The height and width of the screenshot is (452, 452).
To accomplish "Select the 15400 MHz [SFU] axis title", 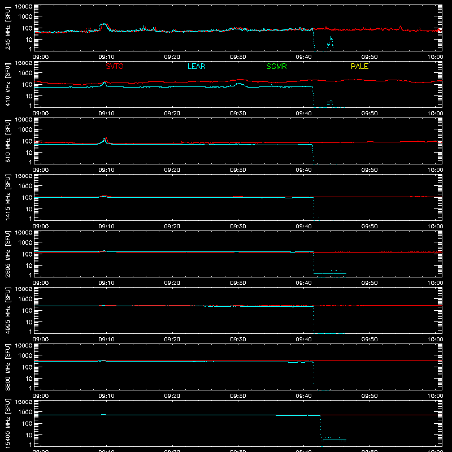I will (8, 423).
